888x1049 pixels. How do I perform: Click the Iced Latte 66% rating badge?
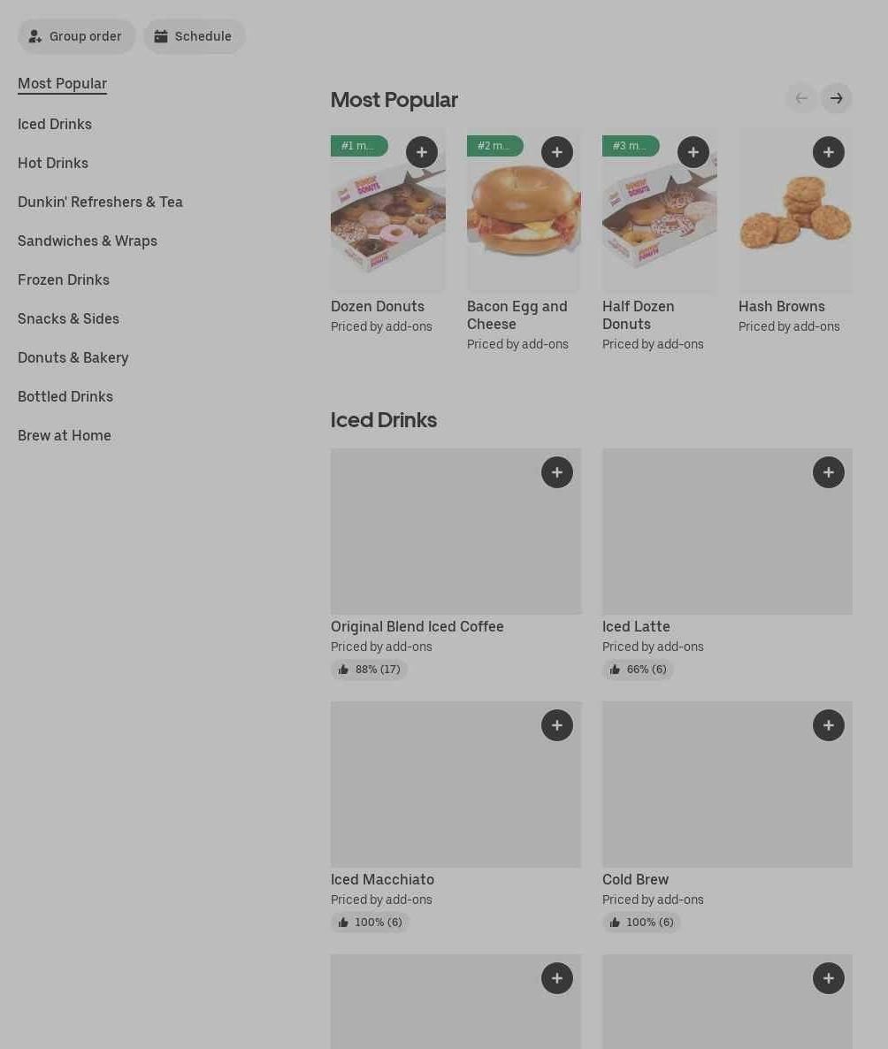(638, 670)
